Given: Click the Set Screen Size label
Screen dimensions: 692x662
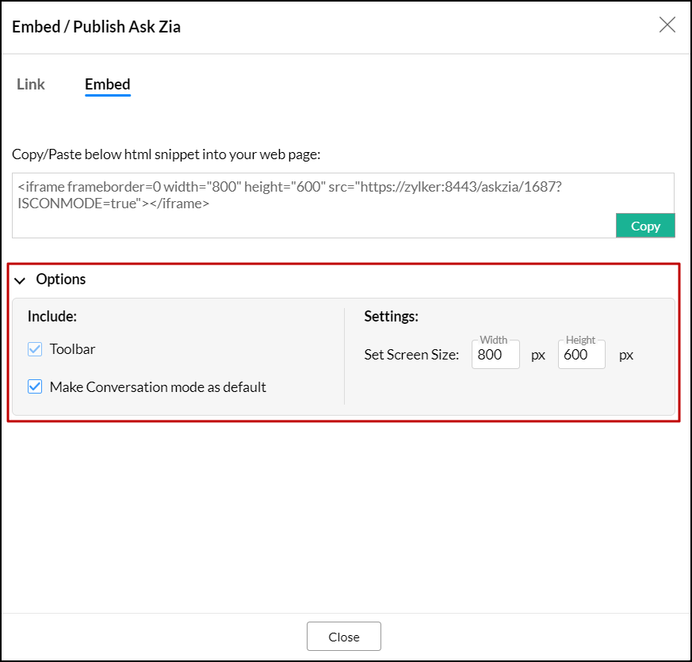Looking at the screenshot, I should [411, 355].
